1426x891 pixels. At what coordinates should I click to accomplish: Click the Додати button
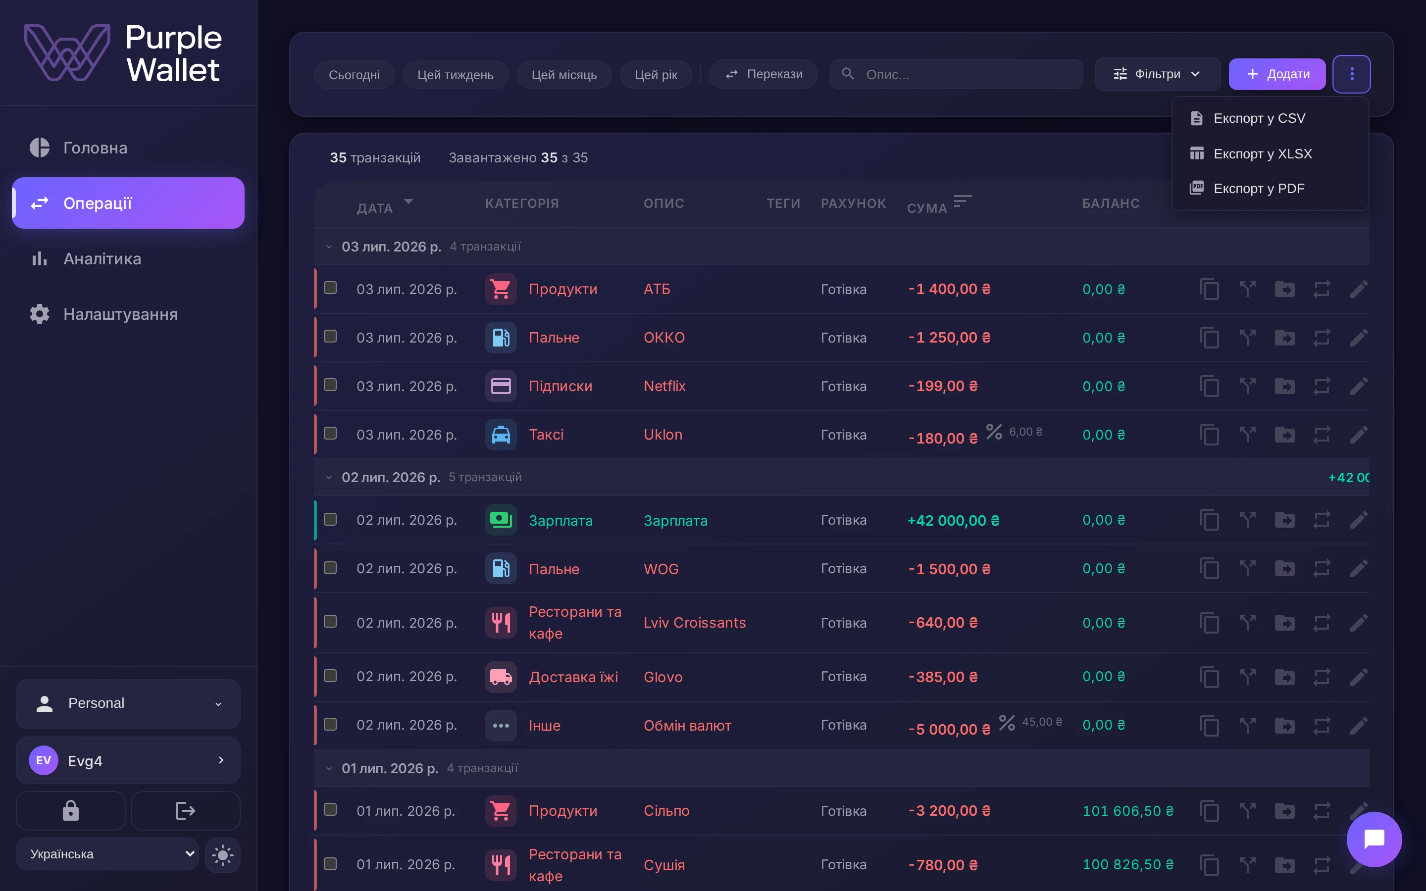pyautogui.click(x=1277, y=74)
